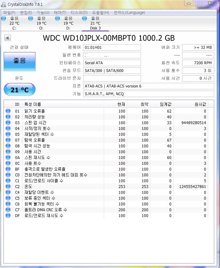Click status icon for C7 울트라 DMA CRC
220x268 pixels.
[x=8, y=210]
